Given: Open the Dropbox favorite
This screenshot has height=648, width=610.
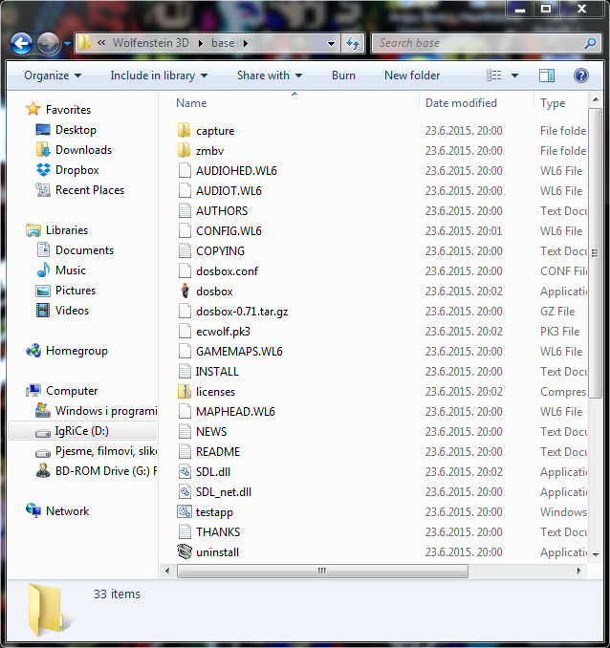Looking at the screenshot, I should 76,170.
